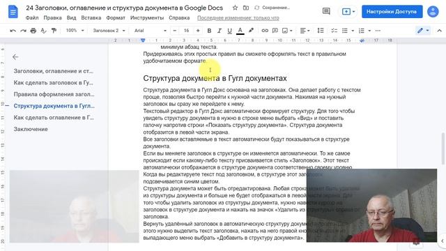Click the document title text

[x=124, y=8]
